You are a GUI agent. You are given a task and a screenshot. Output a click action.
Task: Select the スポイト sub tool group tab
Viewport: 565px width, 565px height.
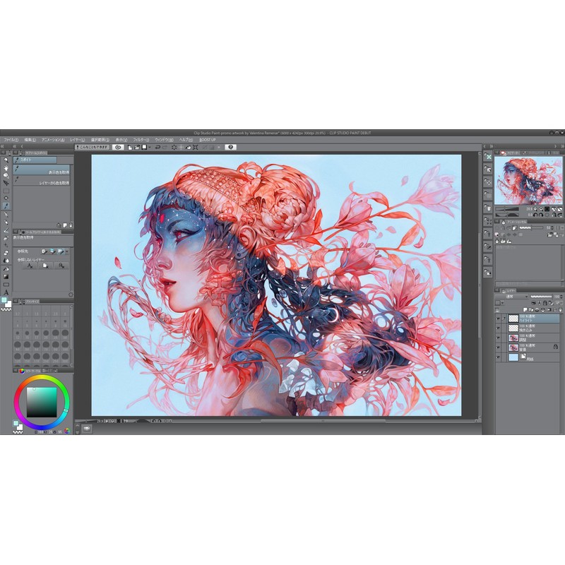(35, 160)
